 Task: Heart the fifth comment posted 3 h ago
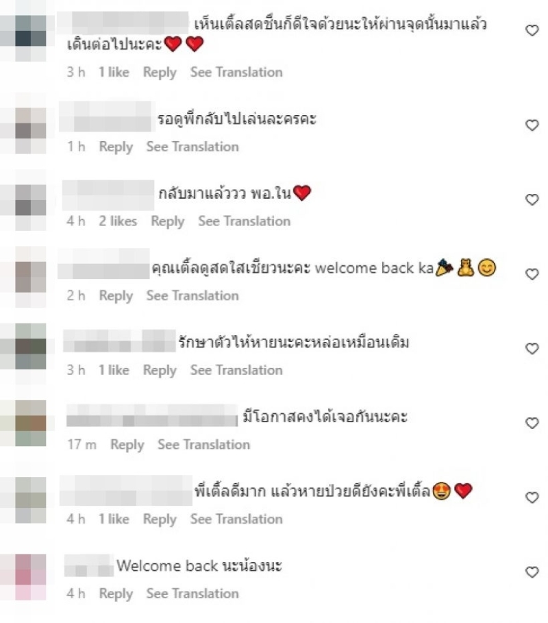532,348
